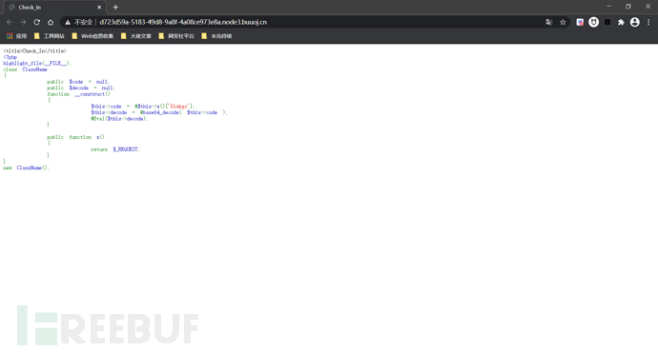Open the 工具网站 bookmark folder
658x352 pixels.
[50, 36]
